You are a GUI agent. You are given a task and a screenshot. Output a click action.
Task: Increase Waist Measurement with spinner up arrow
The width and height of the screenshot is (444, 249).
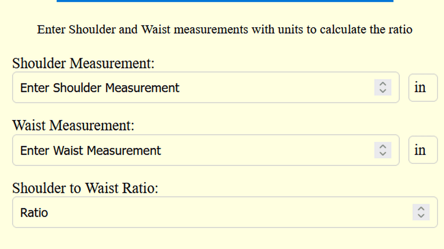pos(382,147)
